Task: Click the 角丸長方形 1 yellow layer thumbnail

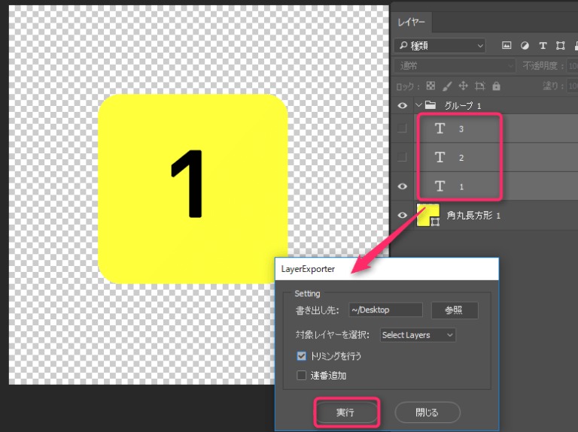Action: (428, 215)
